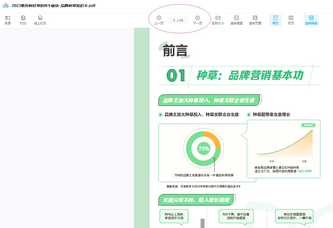Click the page number input field

(x=174, y=21)
